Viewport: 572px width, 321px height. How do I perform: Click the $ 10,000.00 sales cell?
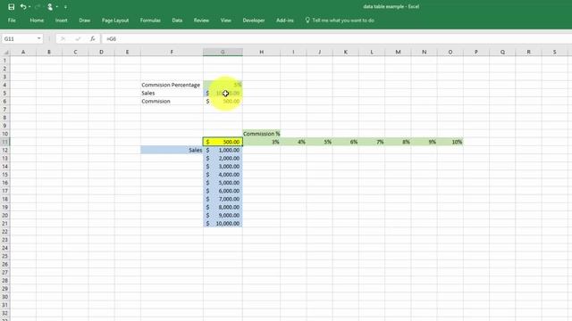223,224
